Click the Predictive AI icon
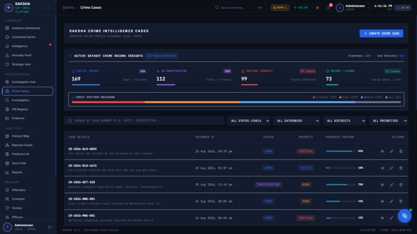Viewport: 417px width, 234px height. [7, 154]
